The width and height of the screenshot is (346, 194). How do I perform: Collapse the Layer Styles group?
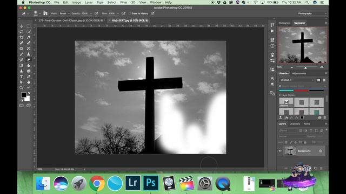tap(280, 95)
